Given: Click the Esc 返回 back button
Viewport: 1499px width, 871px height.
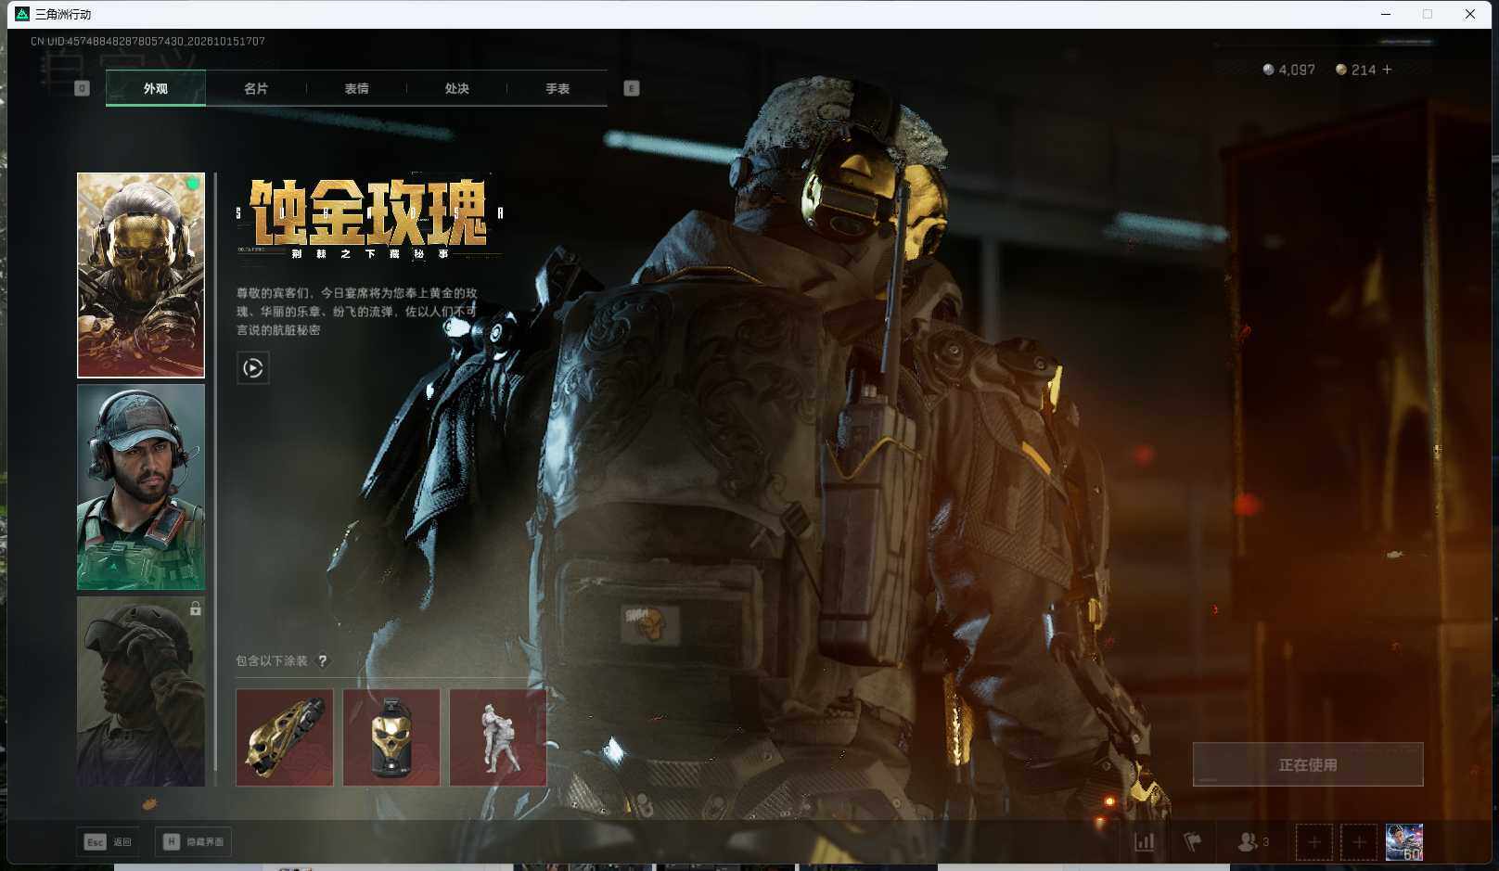Looking at the screenshot, I should pyautogui.click(x=108, y=842).
